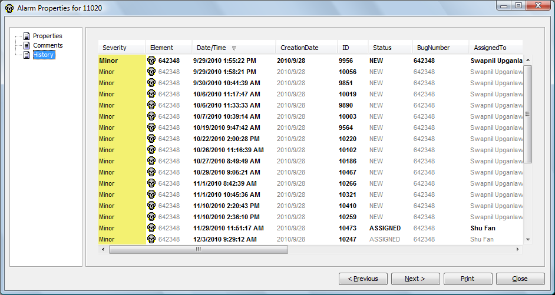Go to the Previous alarm
The height and width of the screenshot is (295, 555).
tap(363, 279)
